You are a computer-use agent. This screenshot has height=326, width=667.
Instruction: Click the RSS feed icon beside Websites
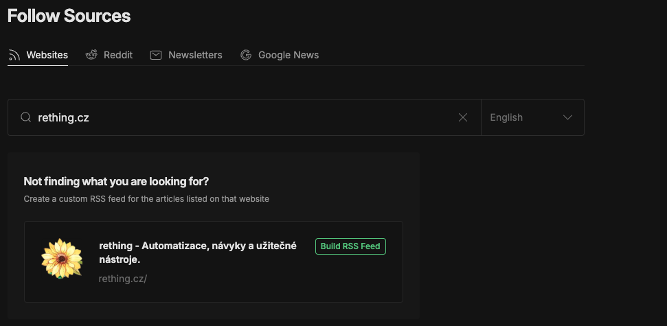14,56
